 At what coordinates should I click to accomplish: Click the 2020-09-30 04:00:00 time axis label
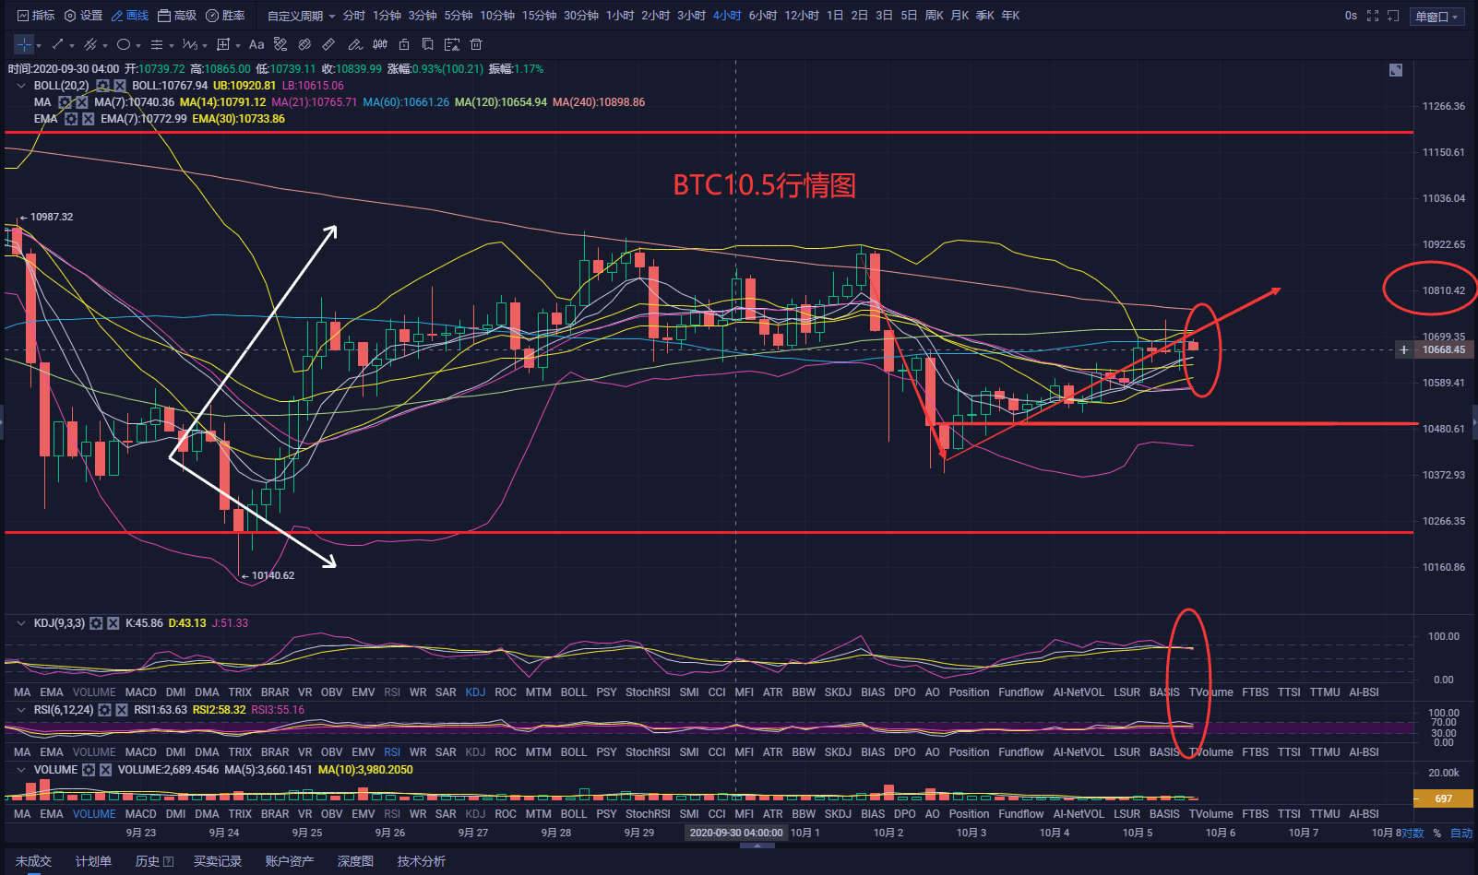click(736, 833)
